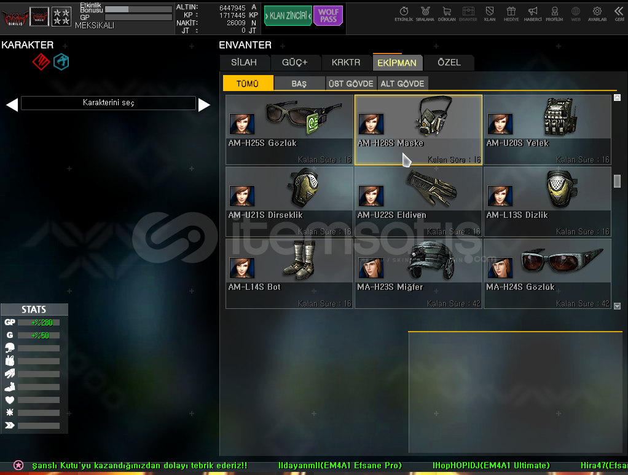This screenshot has height=475, width=628.
Task: Switch to the KRKTR tab
Action: 346,63
